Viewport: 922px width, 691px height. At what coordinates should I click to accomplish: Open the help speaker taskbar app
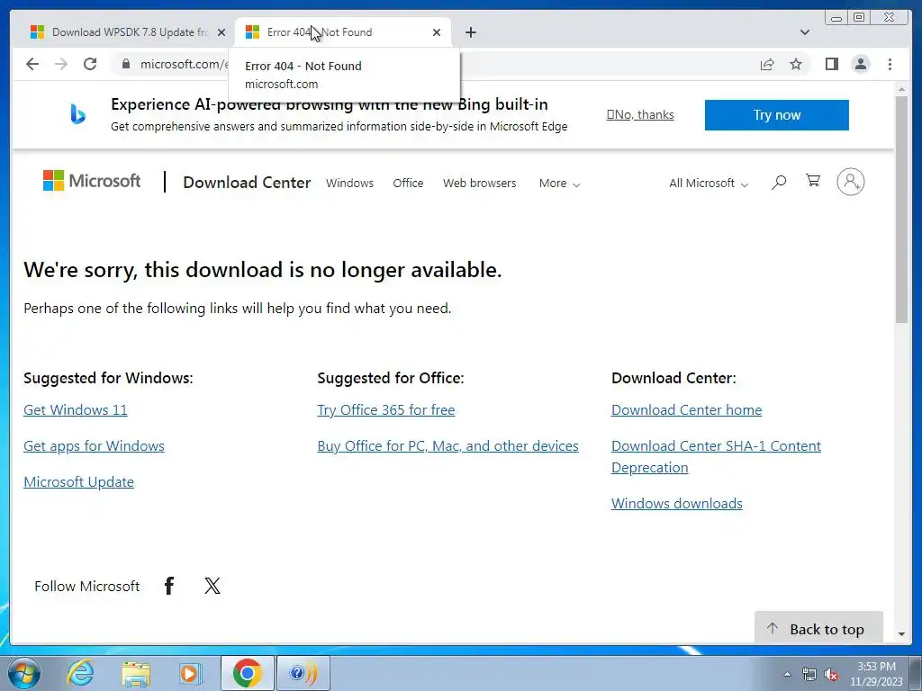[303, 673]
